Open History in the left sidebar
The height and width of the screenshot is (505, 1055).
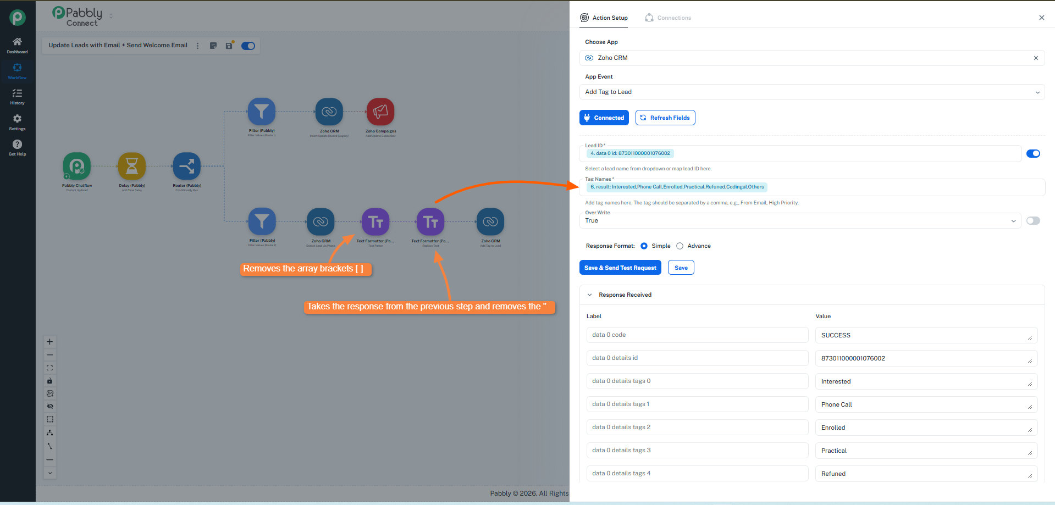17,97
